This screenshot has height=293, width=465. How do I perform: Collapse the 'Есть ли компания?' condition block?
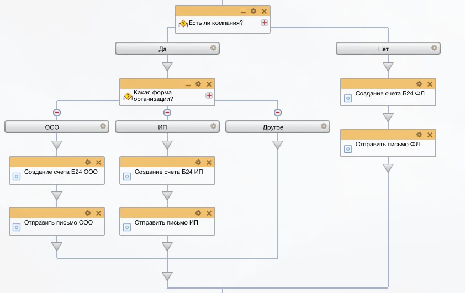243,12
